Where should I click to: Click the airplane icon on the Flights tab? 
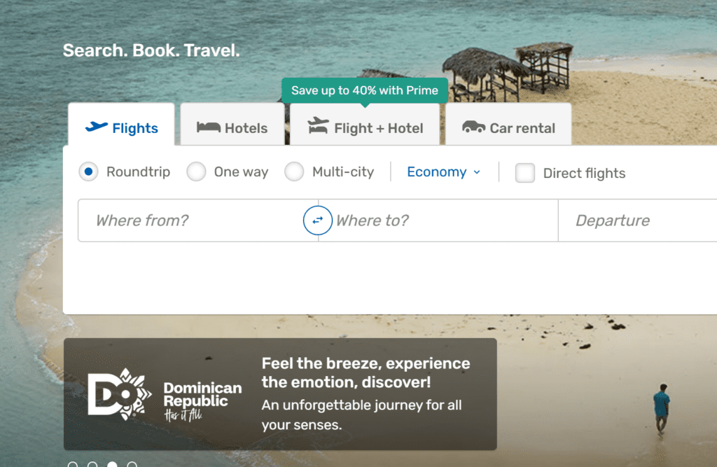point(97,127)
